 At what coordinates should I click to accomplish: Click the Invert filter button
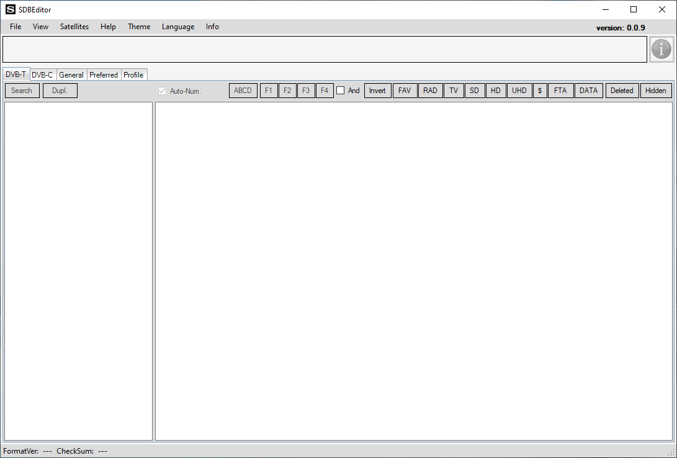point(377,91)
